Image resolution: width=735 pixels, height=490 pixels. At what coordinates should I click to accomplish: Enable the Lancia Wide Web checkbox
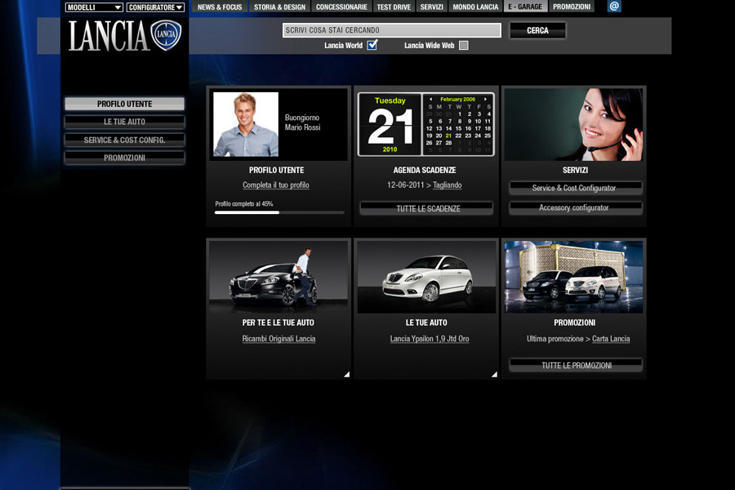463,46
